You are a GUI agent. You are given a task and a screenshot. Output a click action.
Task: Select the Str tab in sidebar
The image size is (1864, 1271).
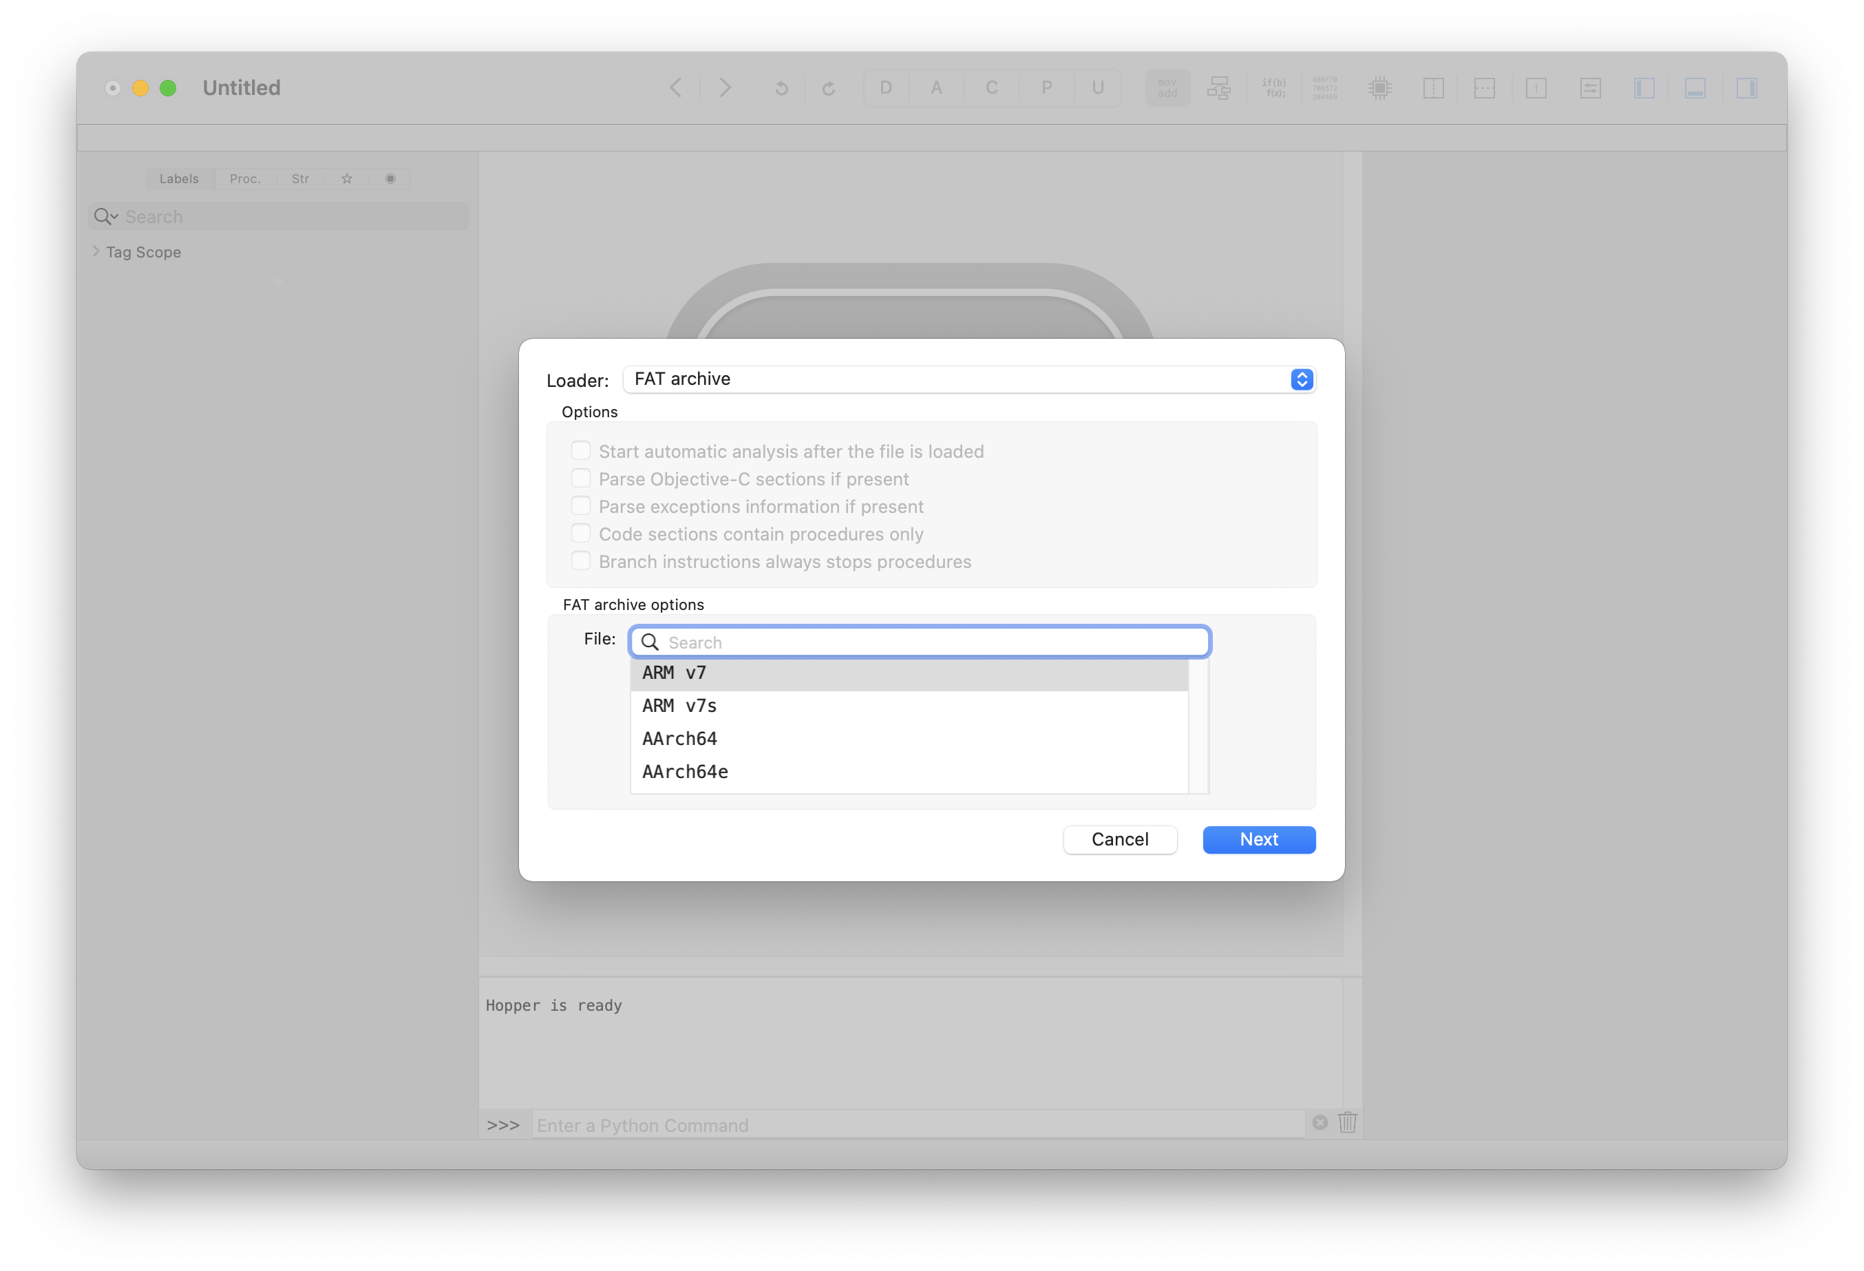(300, 179)
